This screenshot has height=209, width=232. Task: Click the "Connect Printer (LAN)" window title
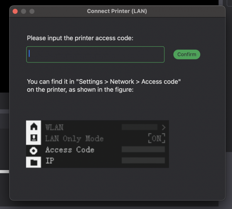[117, 11]
